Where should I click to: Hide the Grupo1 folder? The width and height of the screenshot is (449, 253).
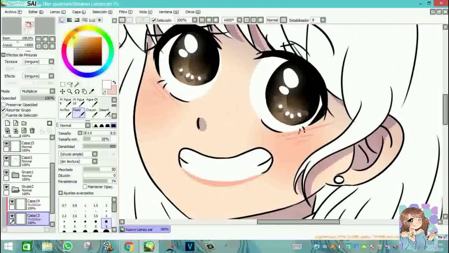point(6,172)
